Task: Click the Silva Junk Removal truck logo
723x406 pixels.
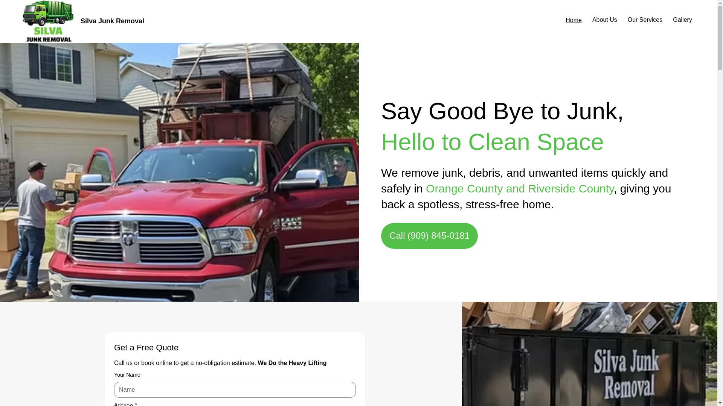Action: coord(48,21)
